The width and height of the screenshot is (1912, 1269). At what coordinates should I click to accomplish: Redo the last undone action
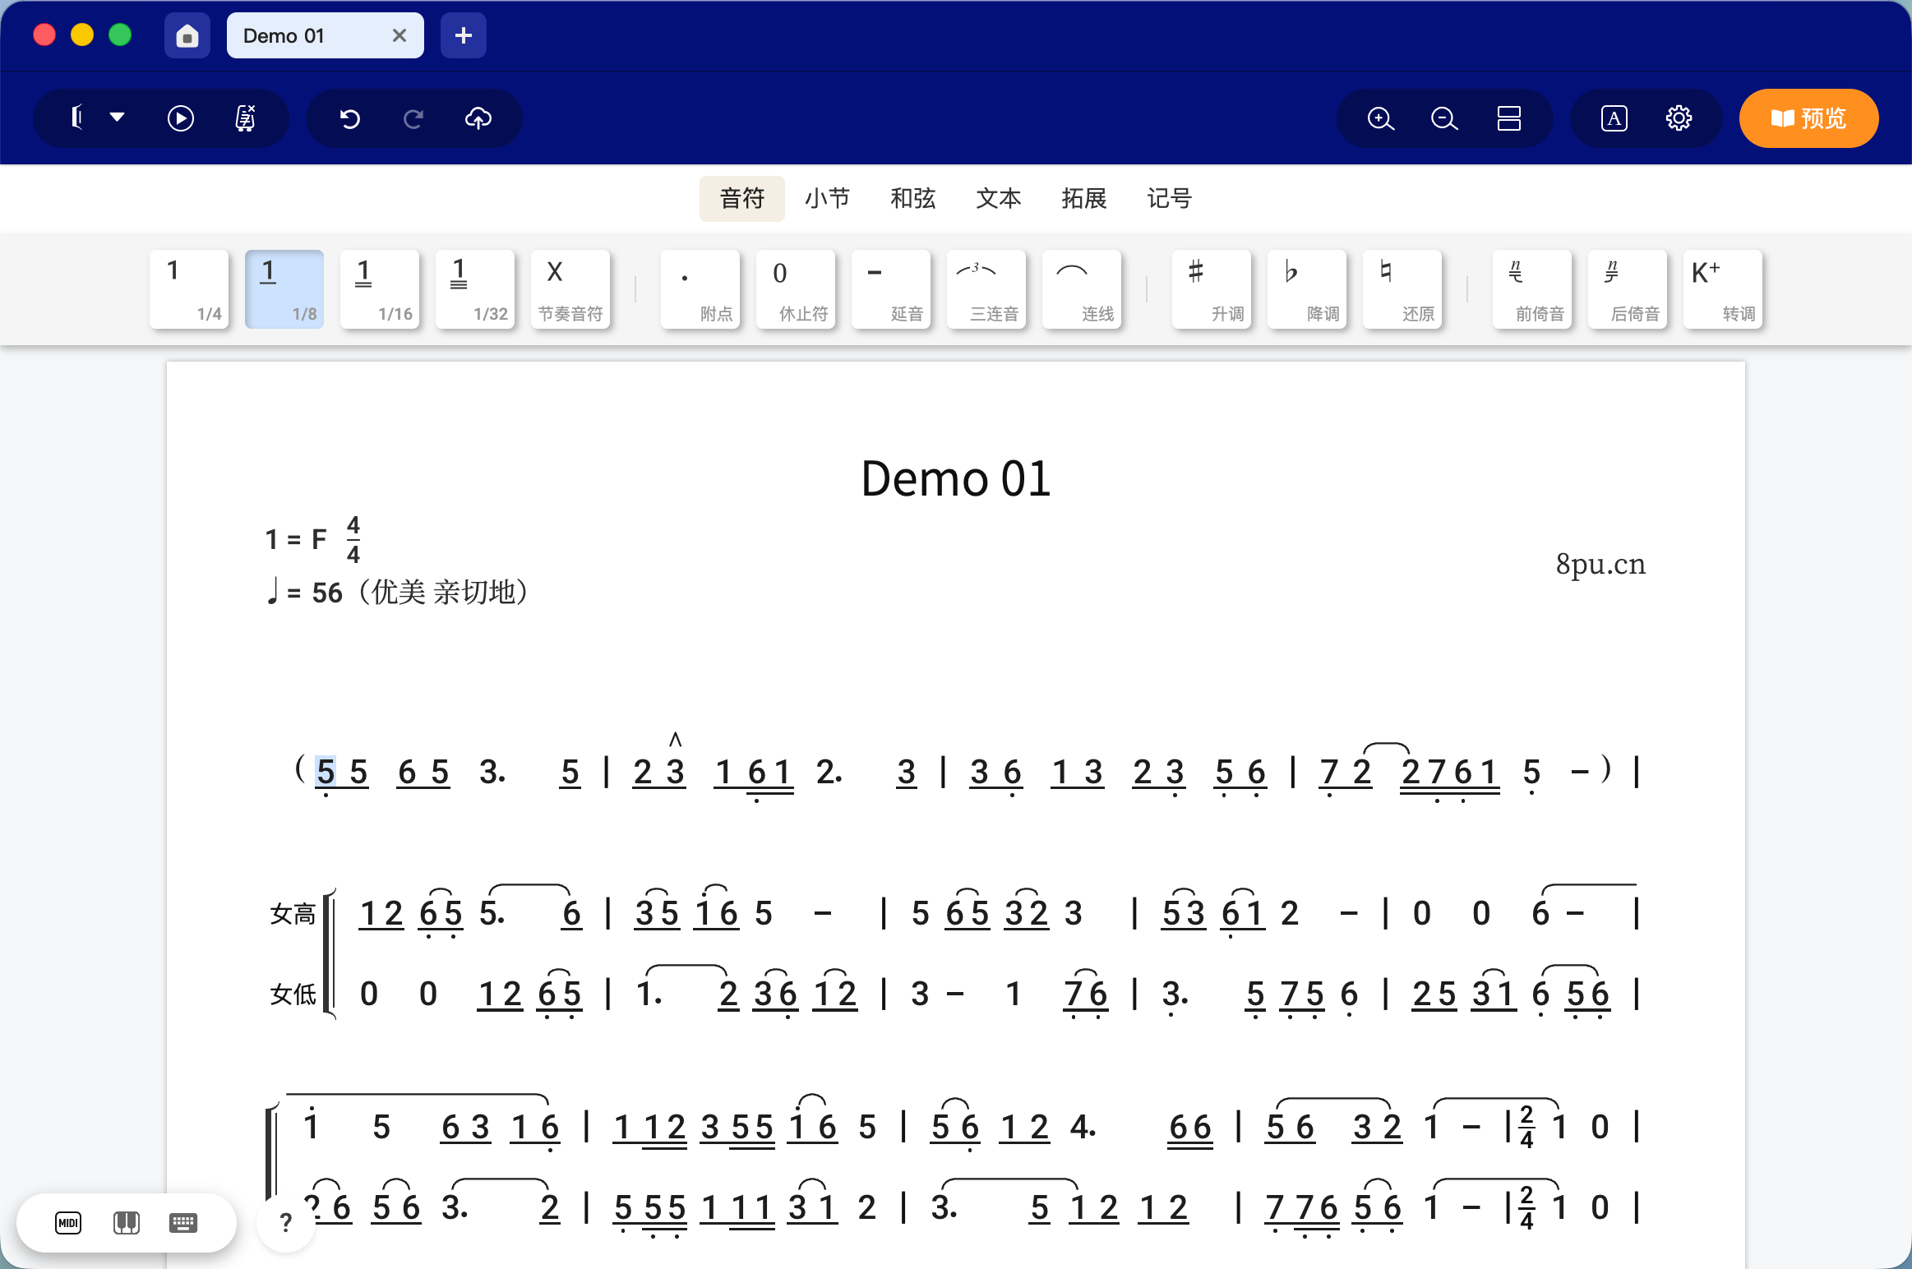(x=413, y=118)
